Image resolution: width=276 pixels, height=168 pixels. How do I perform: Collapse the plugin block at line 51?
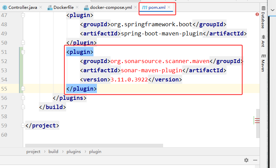(x=23, y=52)
